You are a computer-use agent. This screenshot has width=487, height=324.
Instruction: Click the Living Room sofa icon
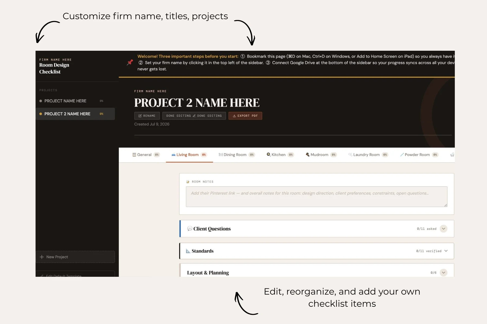click(x=173, y=155)
